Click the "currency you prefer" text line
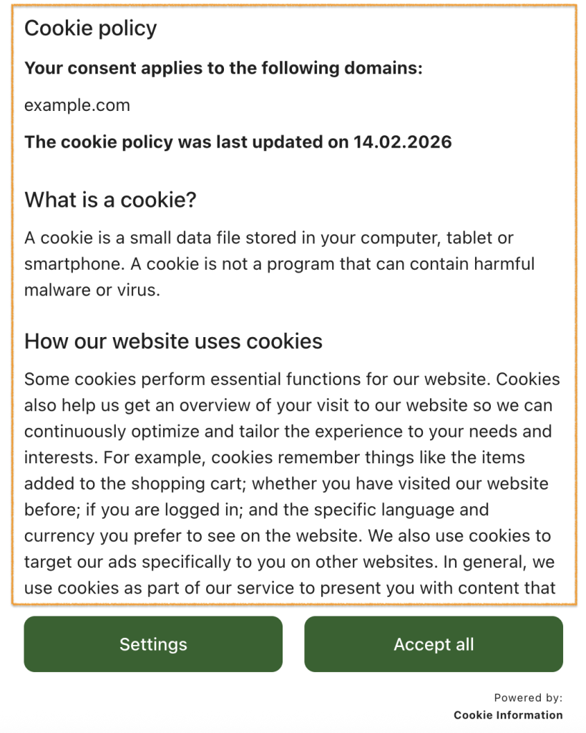The width and height of the screenshot is (586, 733). pyautogui.click(x=288, y=536)
